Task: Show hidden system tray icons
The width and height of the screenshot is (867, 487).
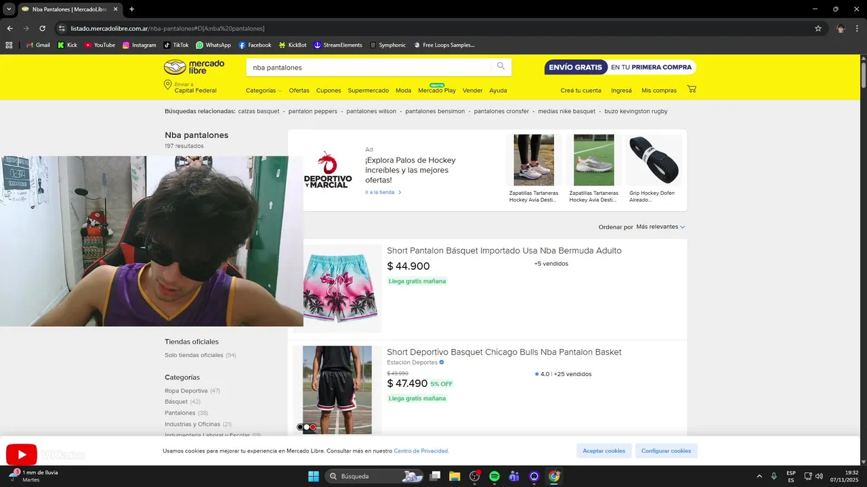Action: [x=759, y=476]
